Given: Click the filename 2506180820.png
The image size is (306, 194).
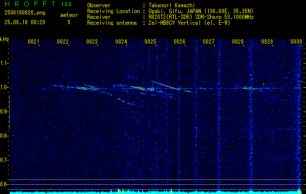Looking at the screenshot, I should click(25, 13).
